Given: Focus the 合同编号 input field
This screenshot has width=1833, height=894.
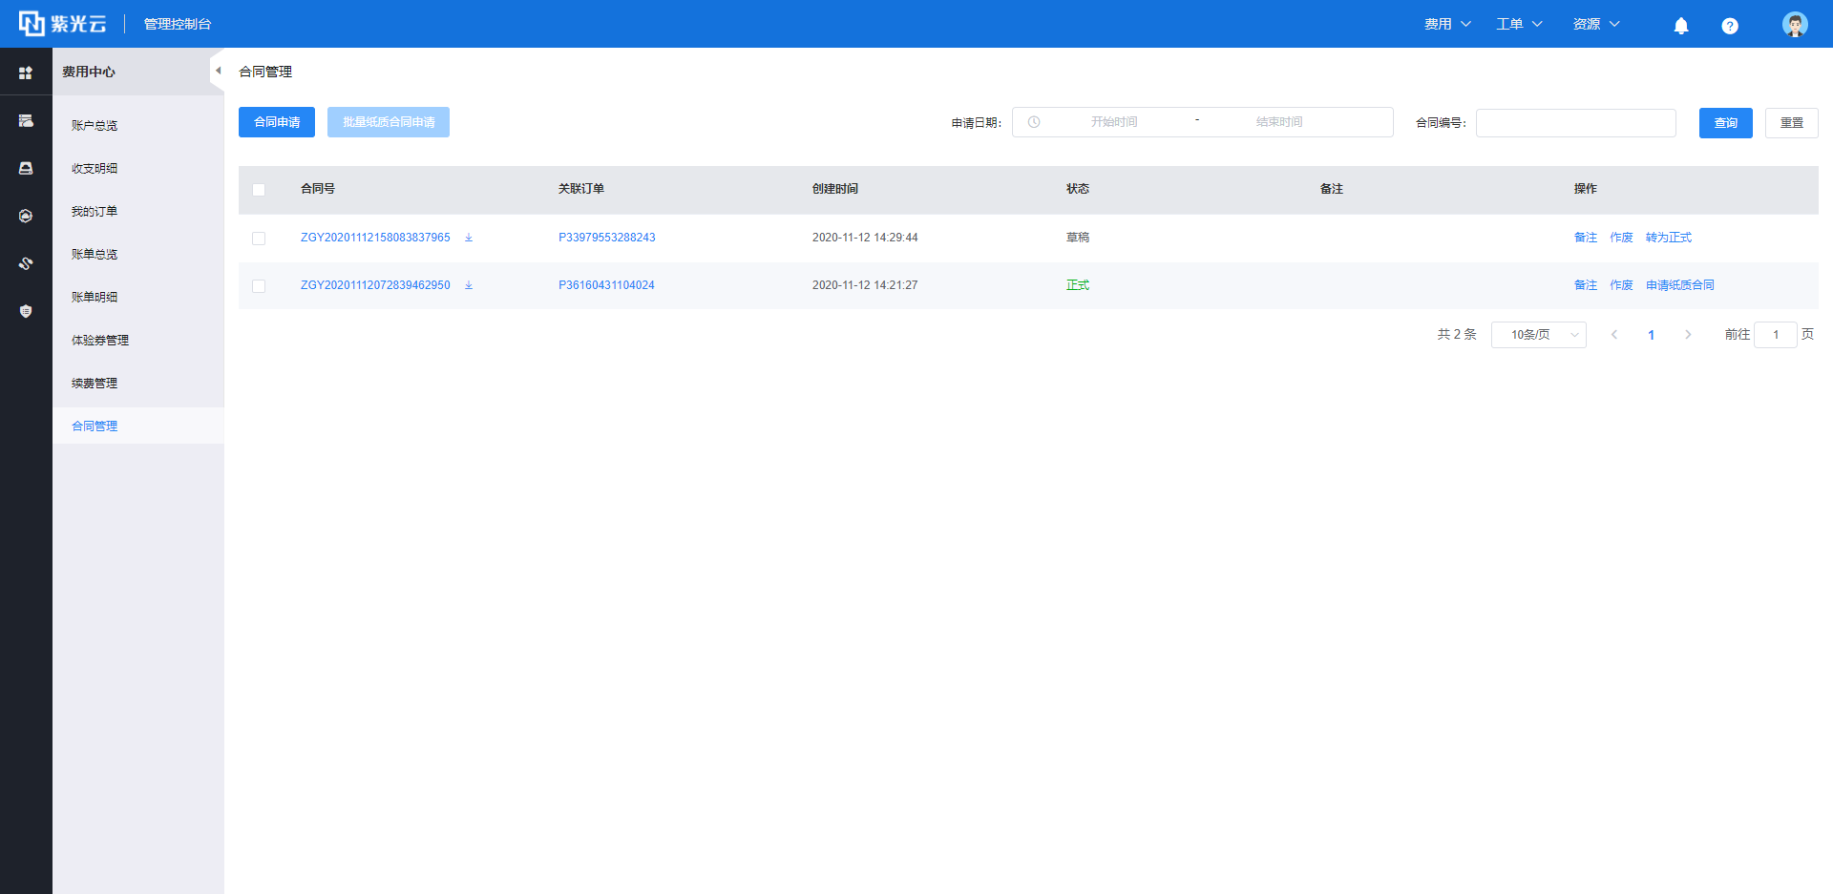Looking at the screenshot, I should (x=1576, y=123).
